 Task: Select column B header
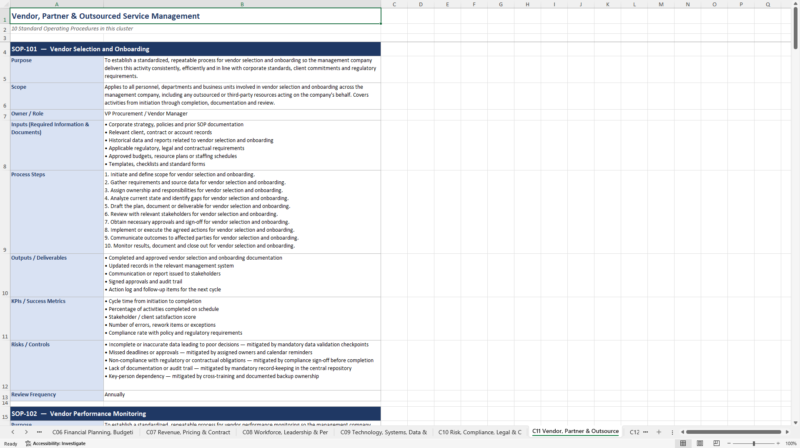(242, 4)
